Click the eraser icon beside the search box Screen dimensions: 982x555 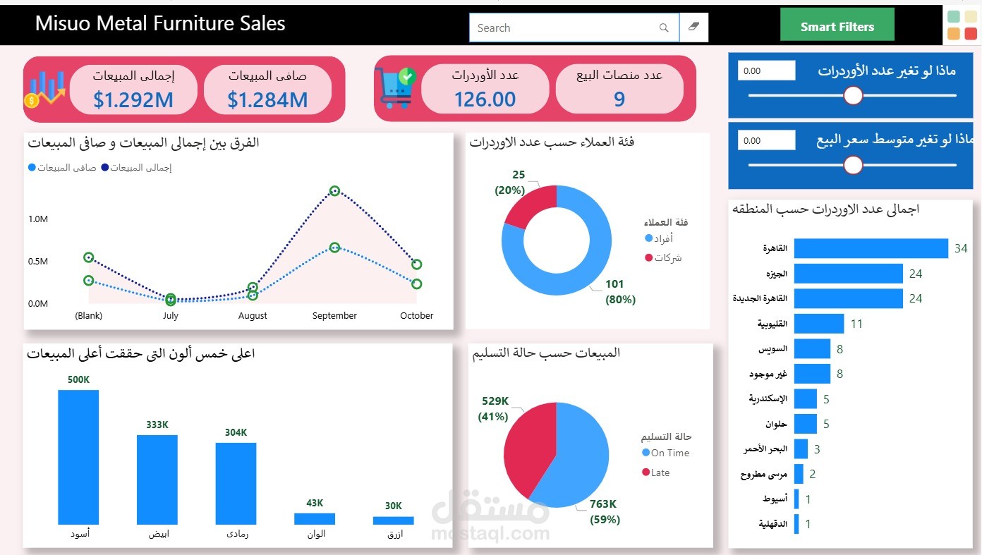(693, 27)
